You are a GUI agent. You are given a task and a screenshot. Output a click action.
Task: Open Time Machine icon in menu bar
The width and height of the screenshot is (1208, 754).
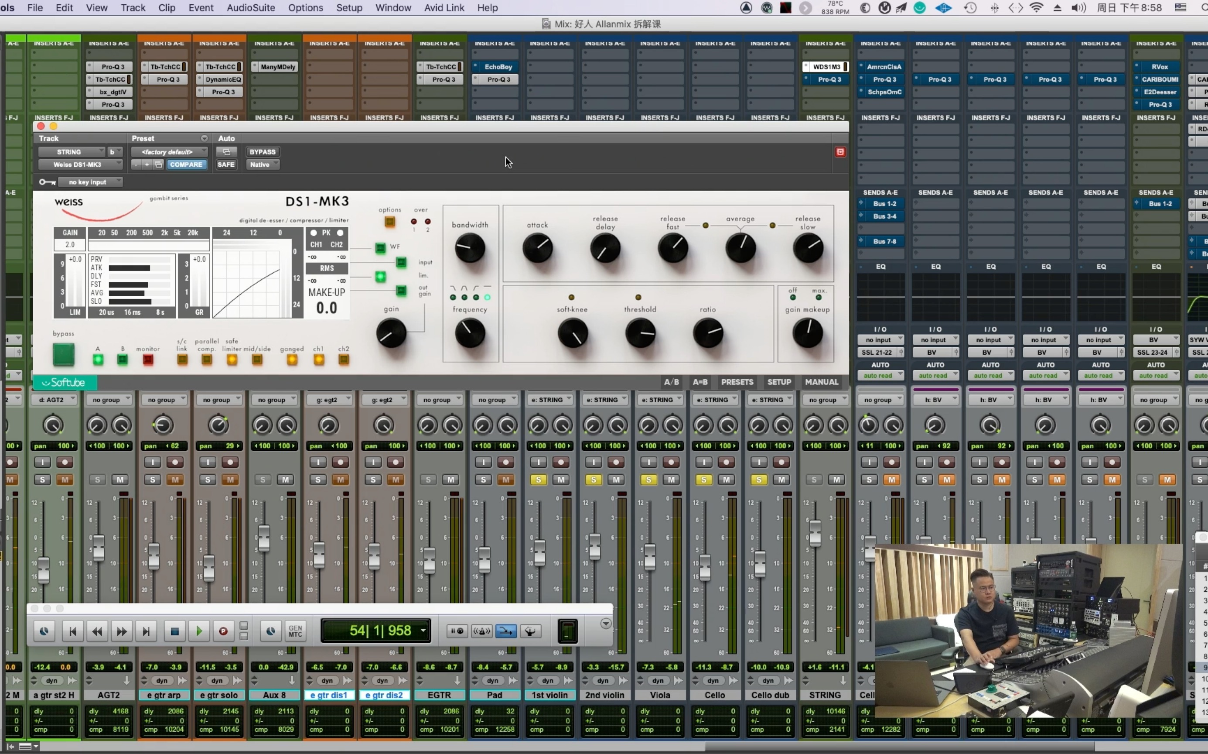tap(970, 7)
